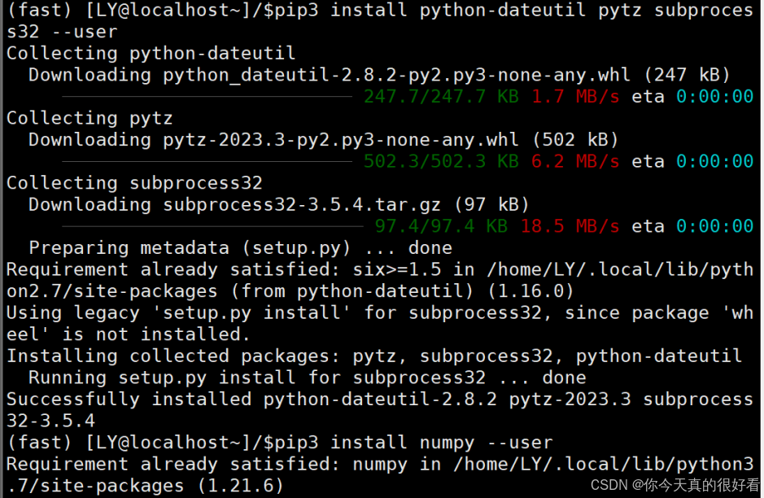Click the pip3 install numpy --user command
764x498 pixels.
coord(407,442)
